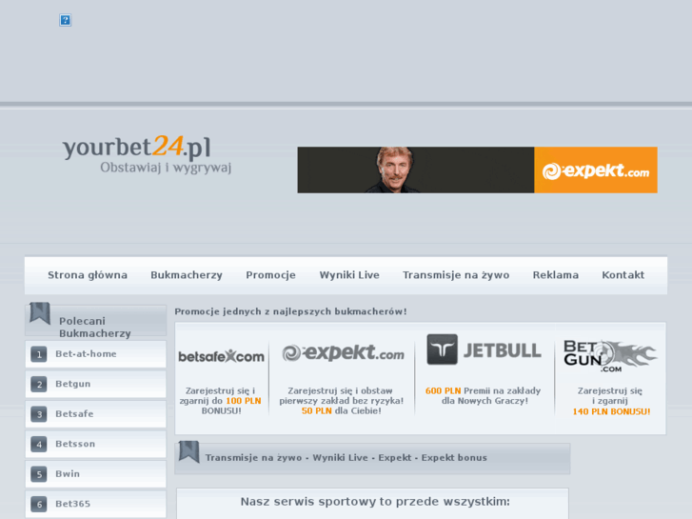Click 'Nasz serwis sportowy to przede wszystkim:' text

tap(375, 502)
